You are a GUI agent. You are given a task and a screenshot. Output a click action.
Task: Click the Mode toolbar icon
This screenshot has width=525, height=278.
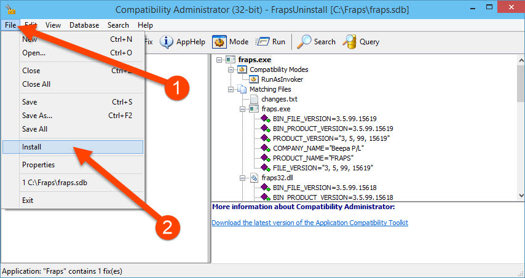[219, 42]
